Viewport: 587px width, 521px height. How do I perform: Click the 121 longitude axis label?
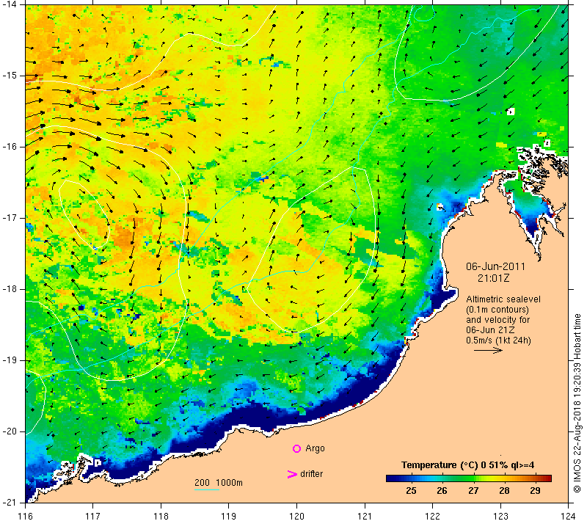(x=365, y=516)
